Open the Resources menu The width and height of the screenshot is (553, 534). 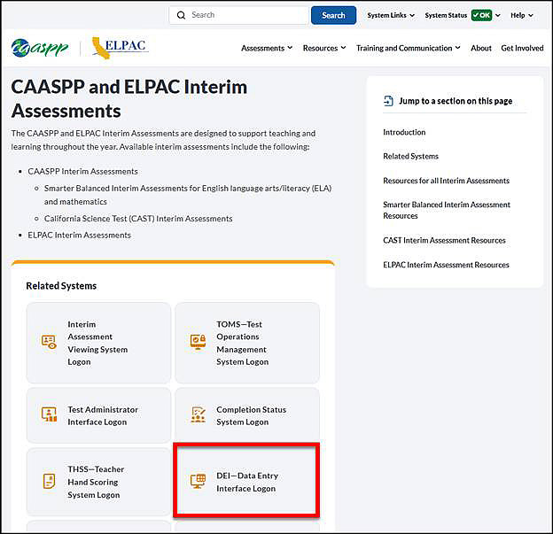tap(324, 48)
